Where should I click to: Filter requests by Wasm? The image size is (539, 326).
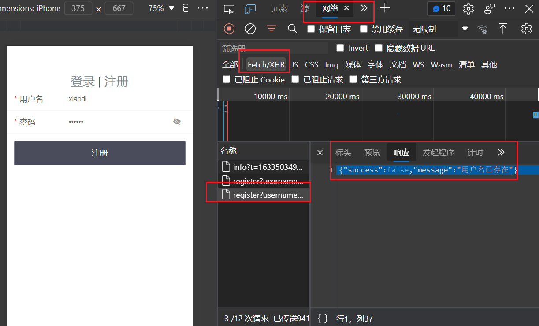coord(441,65)
